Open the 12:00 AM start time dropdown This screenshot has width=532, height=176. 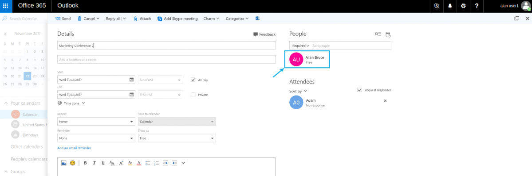pos(161,80)
